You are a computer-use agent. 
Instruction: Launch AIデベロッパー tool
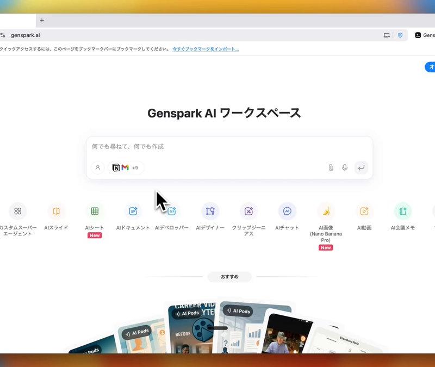click(x=172, y=211)
